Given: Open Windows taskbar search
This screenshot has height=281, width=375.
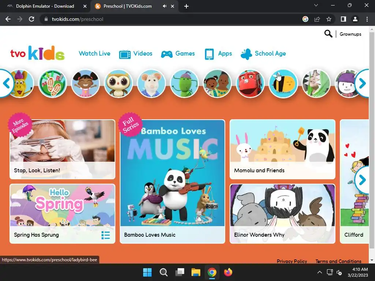Looking at the screenshot, I should point(164,272).
